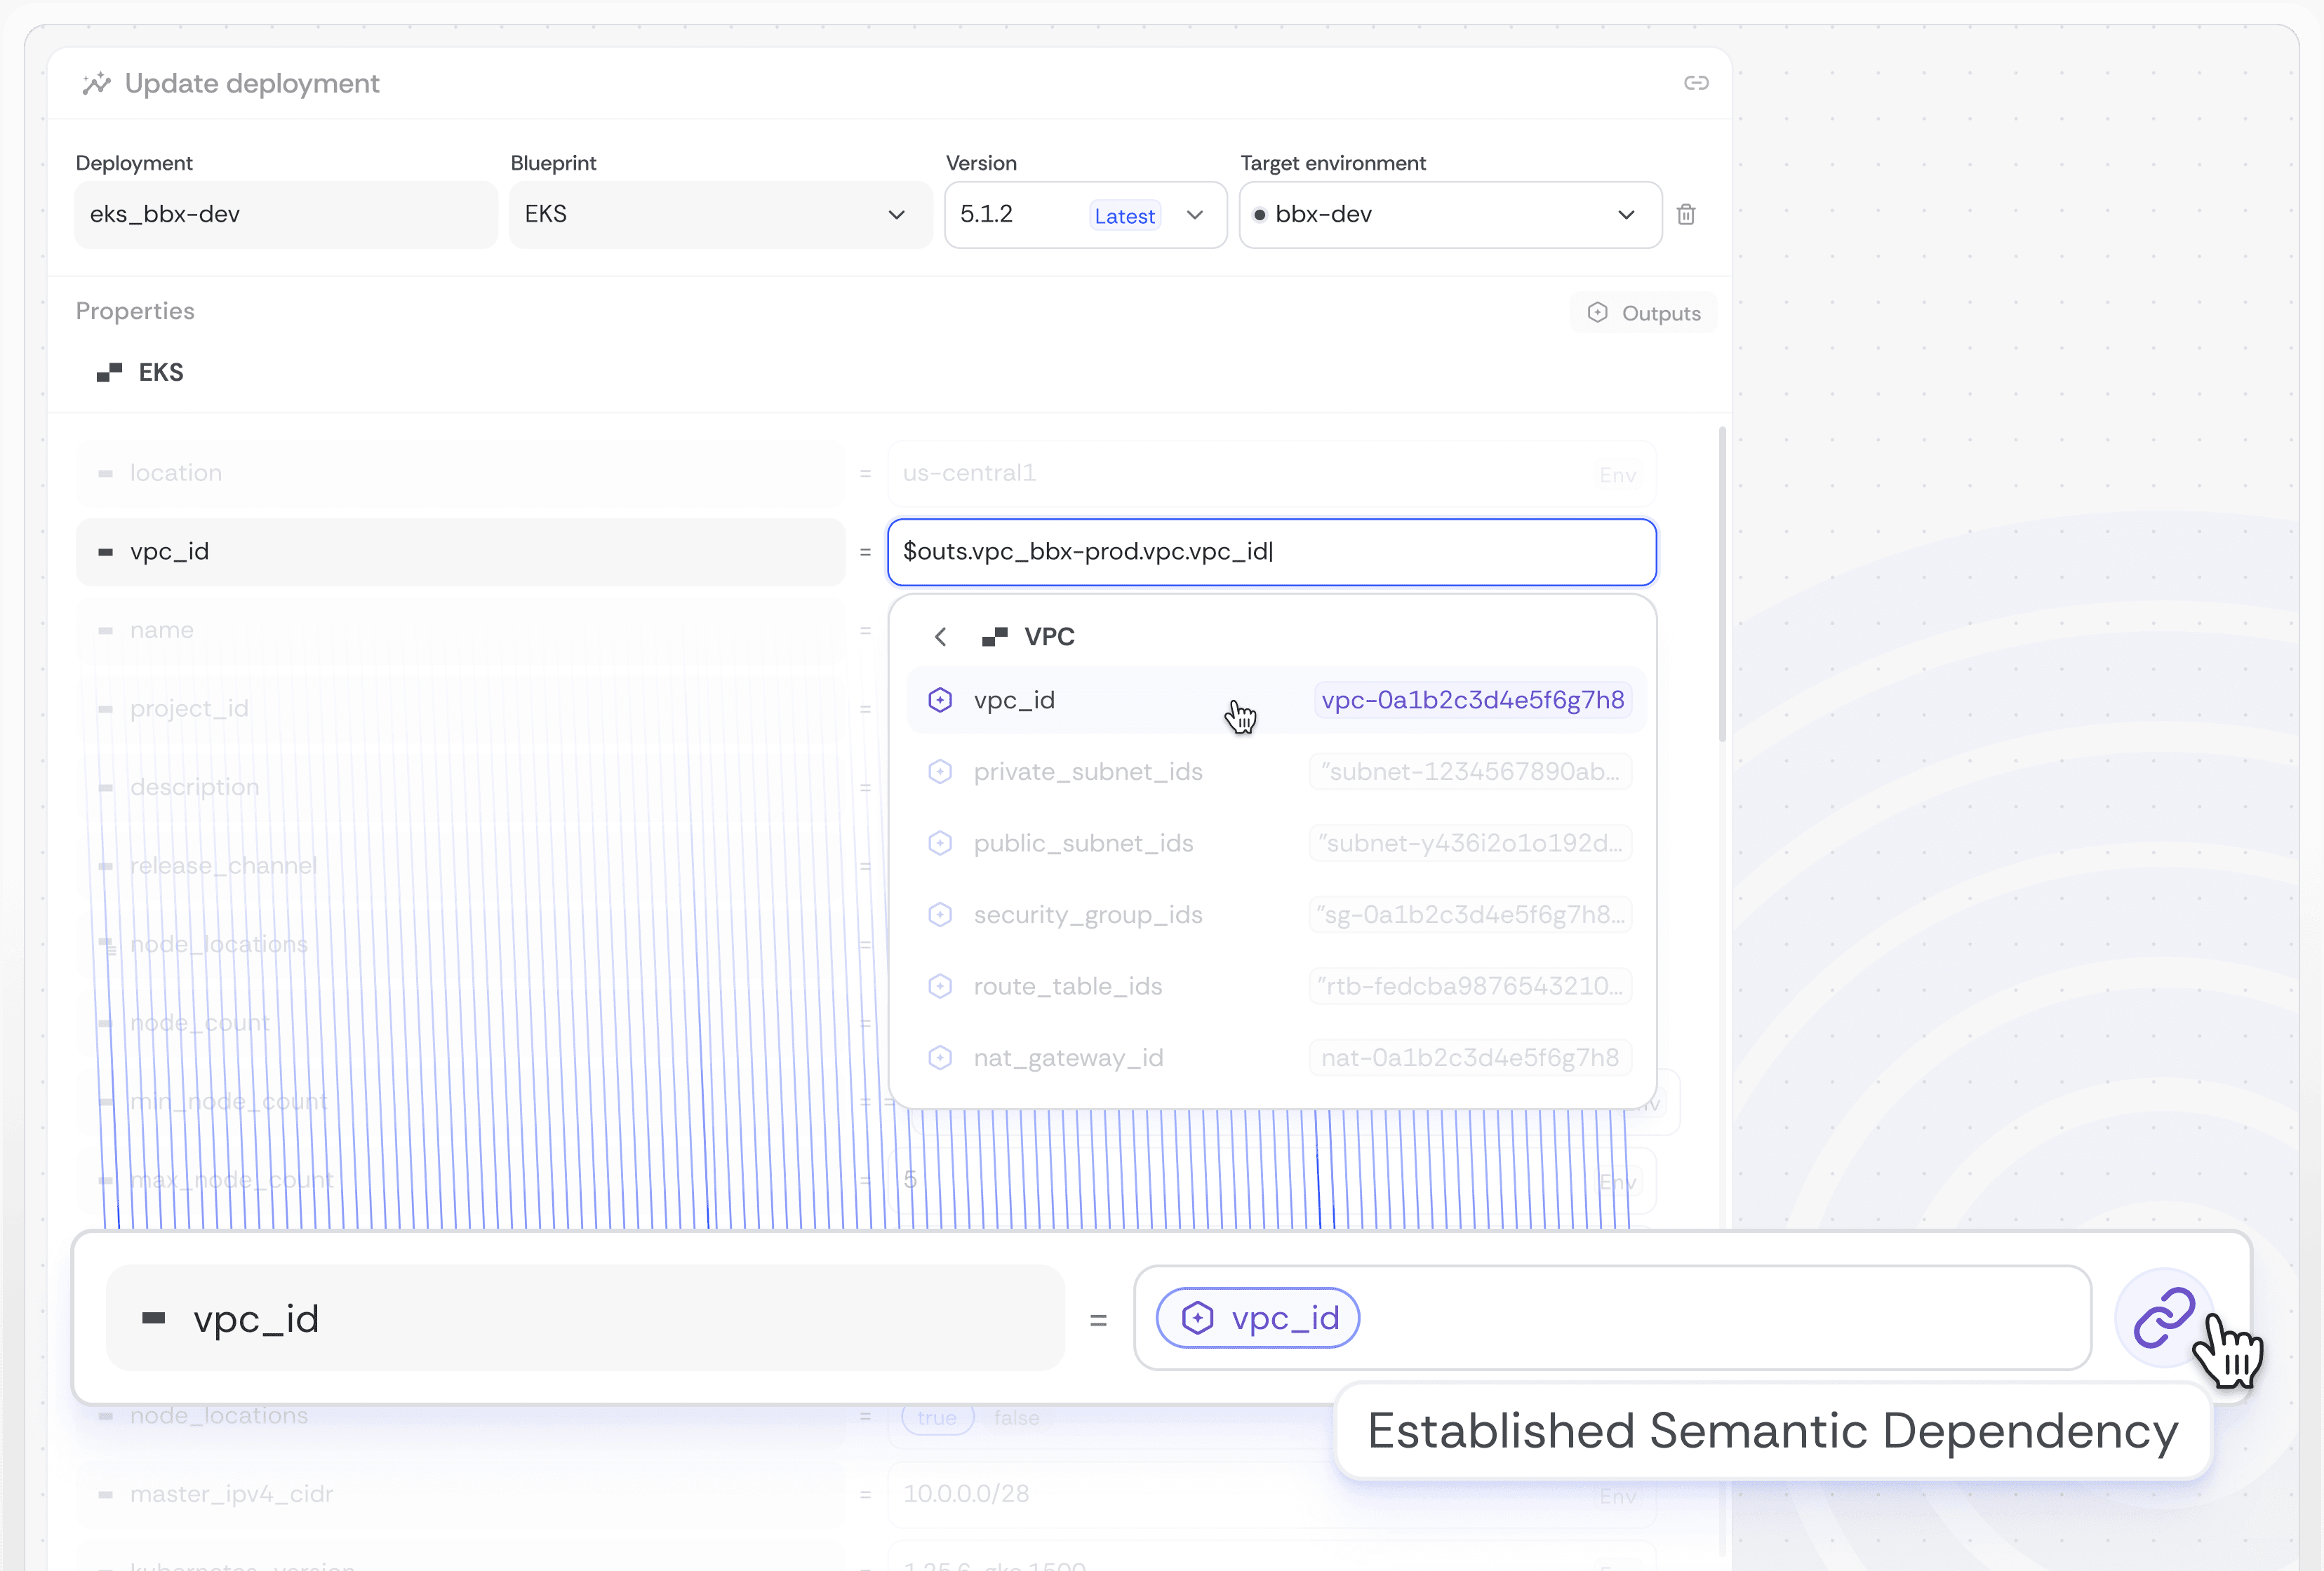
Task: Click inside the vpc_id expression input field
Action: click(1270, 551)
